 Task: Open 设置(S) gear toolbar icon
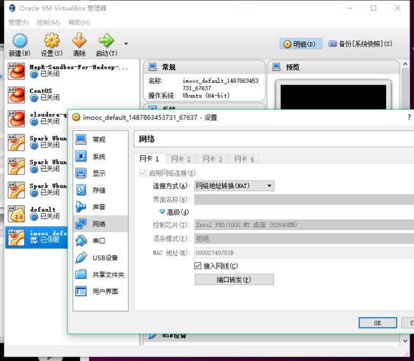52,40
